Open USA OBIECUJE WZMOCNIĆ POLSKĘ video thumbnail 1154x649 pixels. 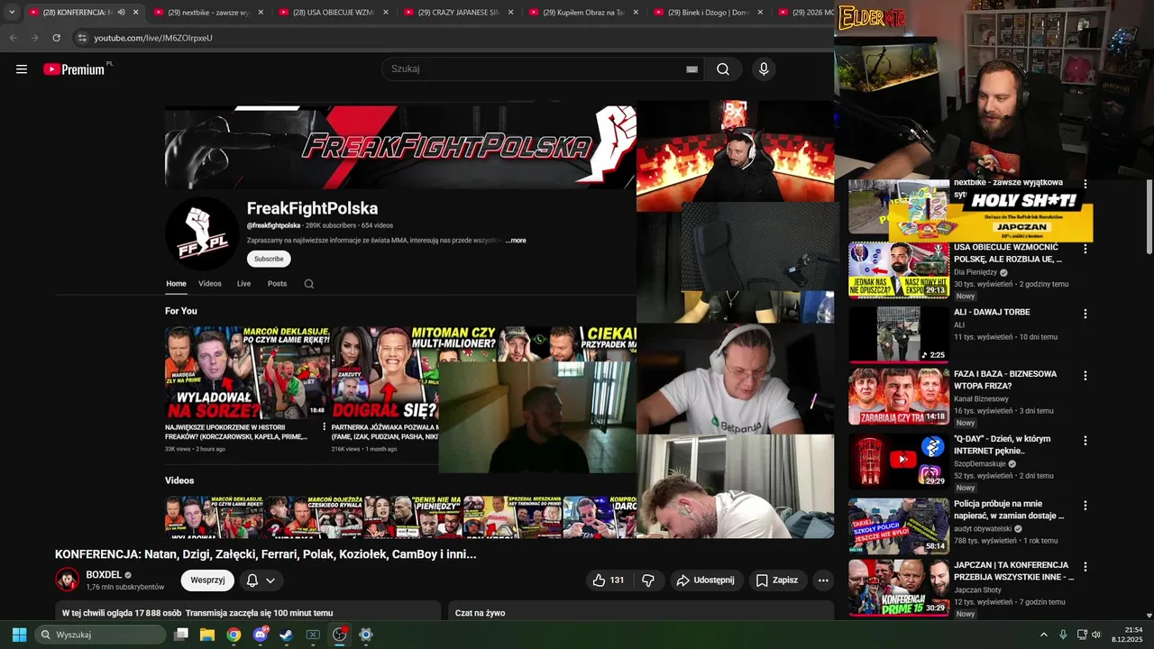899,270
